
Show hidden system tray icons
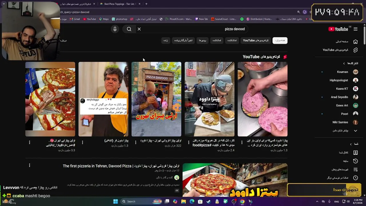317,201
